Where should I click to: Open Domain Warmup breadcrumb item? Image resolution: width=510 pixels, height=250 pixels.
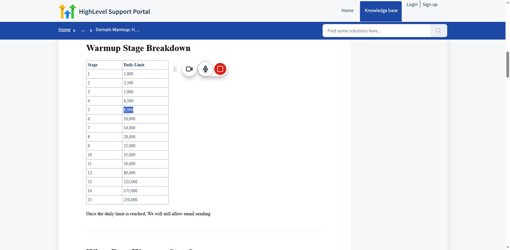(x=117, y=30)
